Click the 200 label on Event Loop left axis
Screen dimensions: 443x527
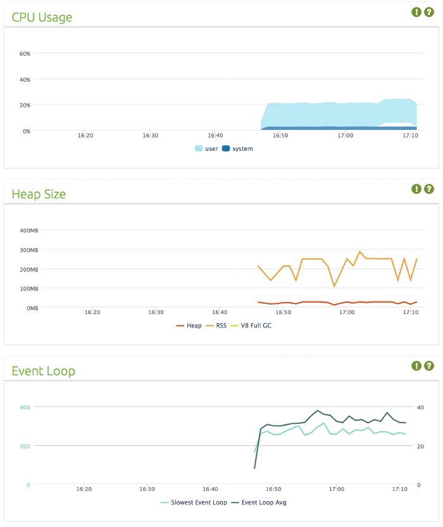pos(25,447)
